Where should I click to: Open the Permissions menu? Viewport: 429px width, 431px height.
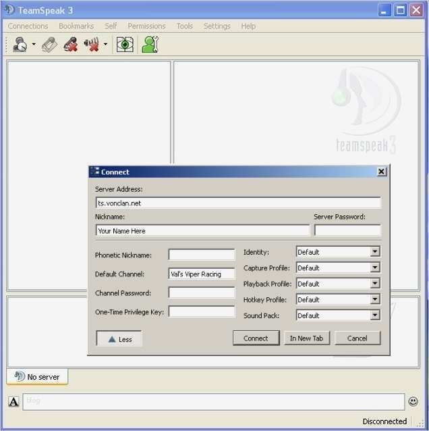point(146,26)
